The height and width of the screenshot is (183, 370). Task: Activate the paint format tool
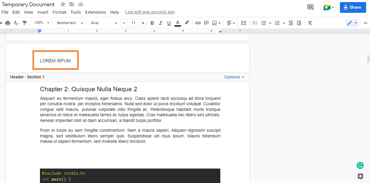[24, 23]
